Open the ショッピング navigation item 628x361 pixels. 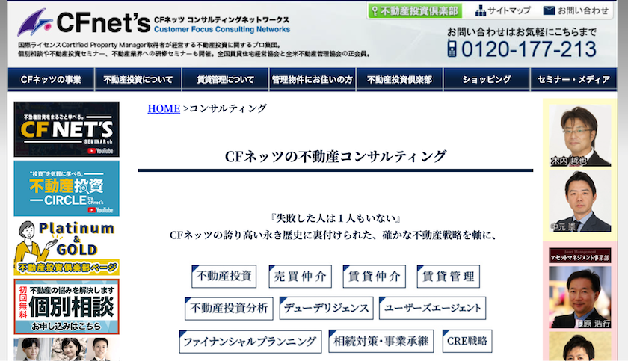(487, 79)
